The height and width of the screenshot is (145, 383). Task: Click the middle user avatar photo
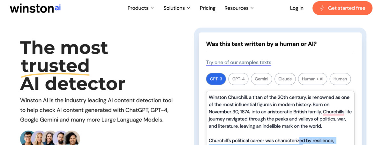(x=50, y=139)
